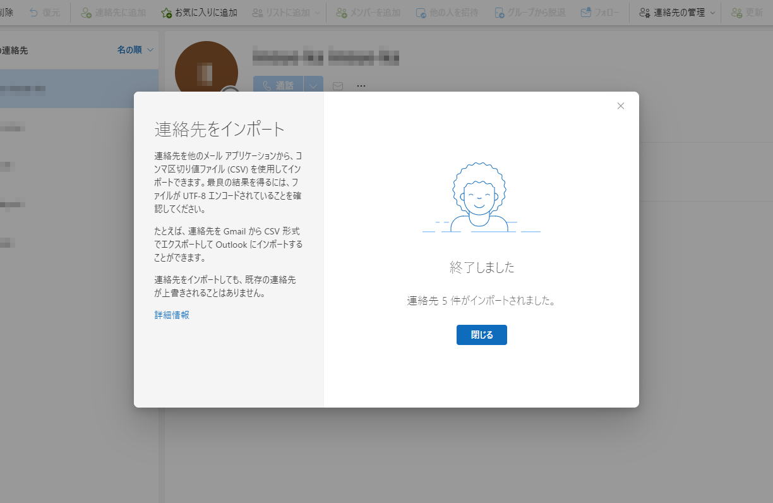Dismiss the import dialog with the X
The image size is (773, 503).
(620, 106)
